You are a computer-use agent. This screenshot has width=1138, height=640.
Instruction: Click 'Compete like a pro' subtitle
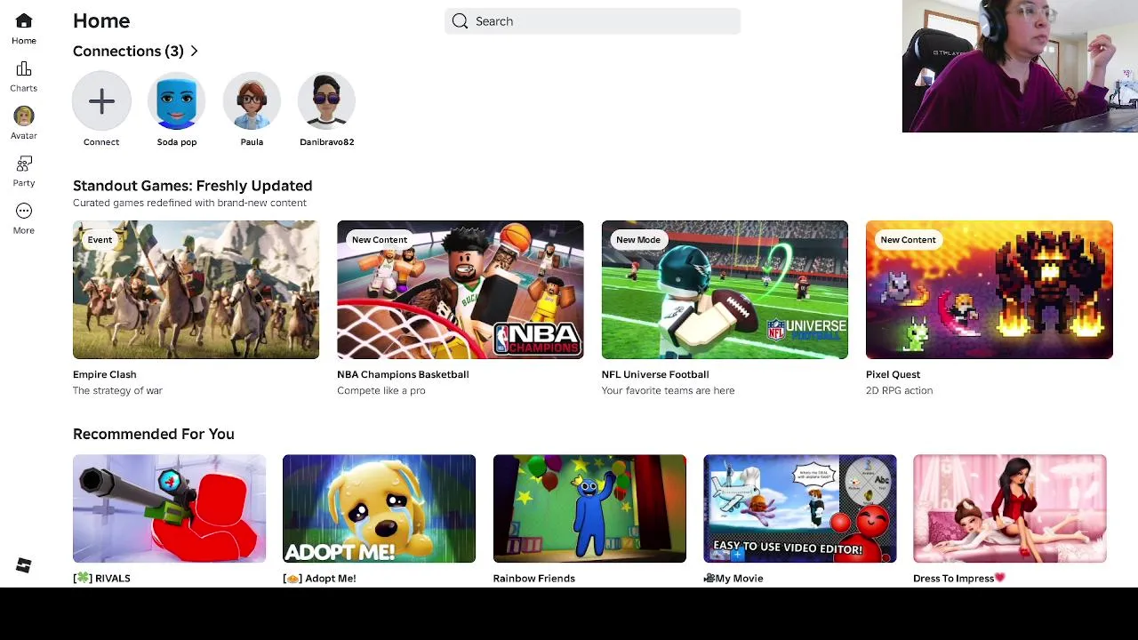[381, 390]
